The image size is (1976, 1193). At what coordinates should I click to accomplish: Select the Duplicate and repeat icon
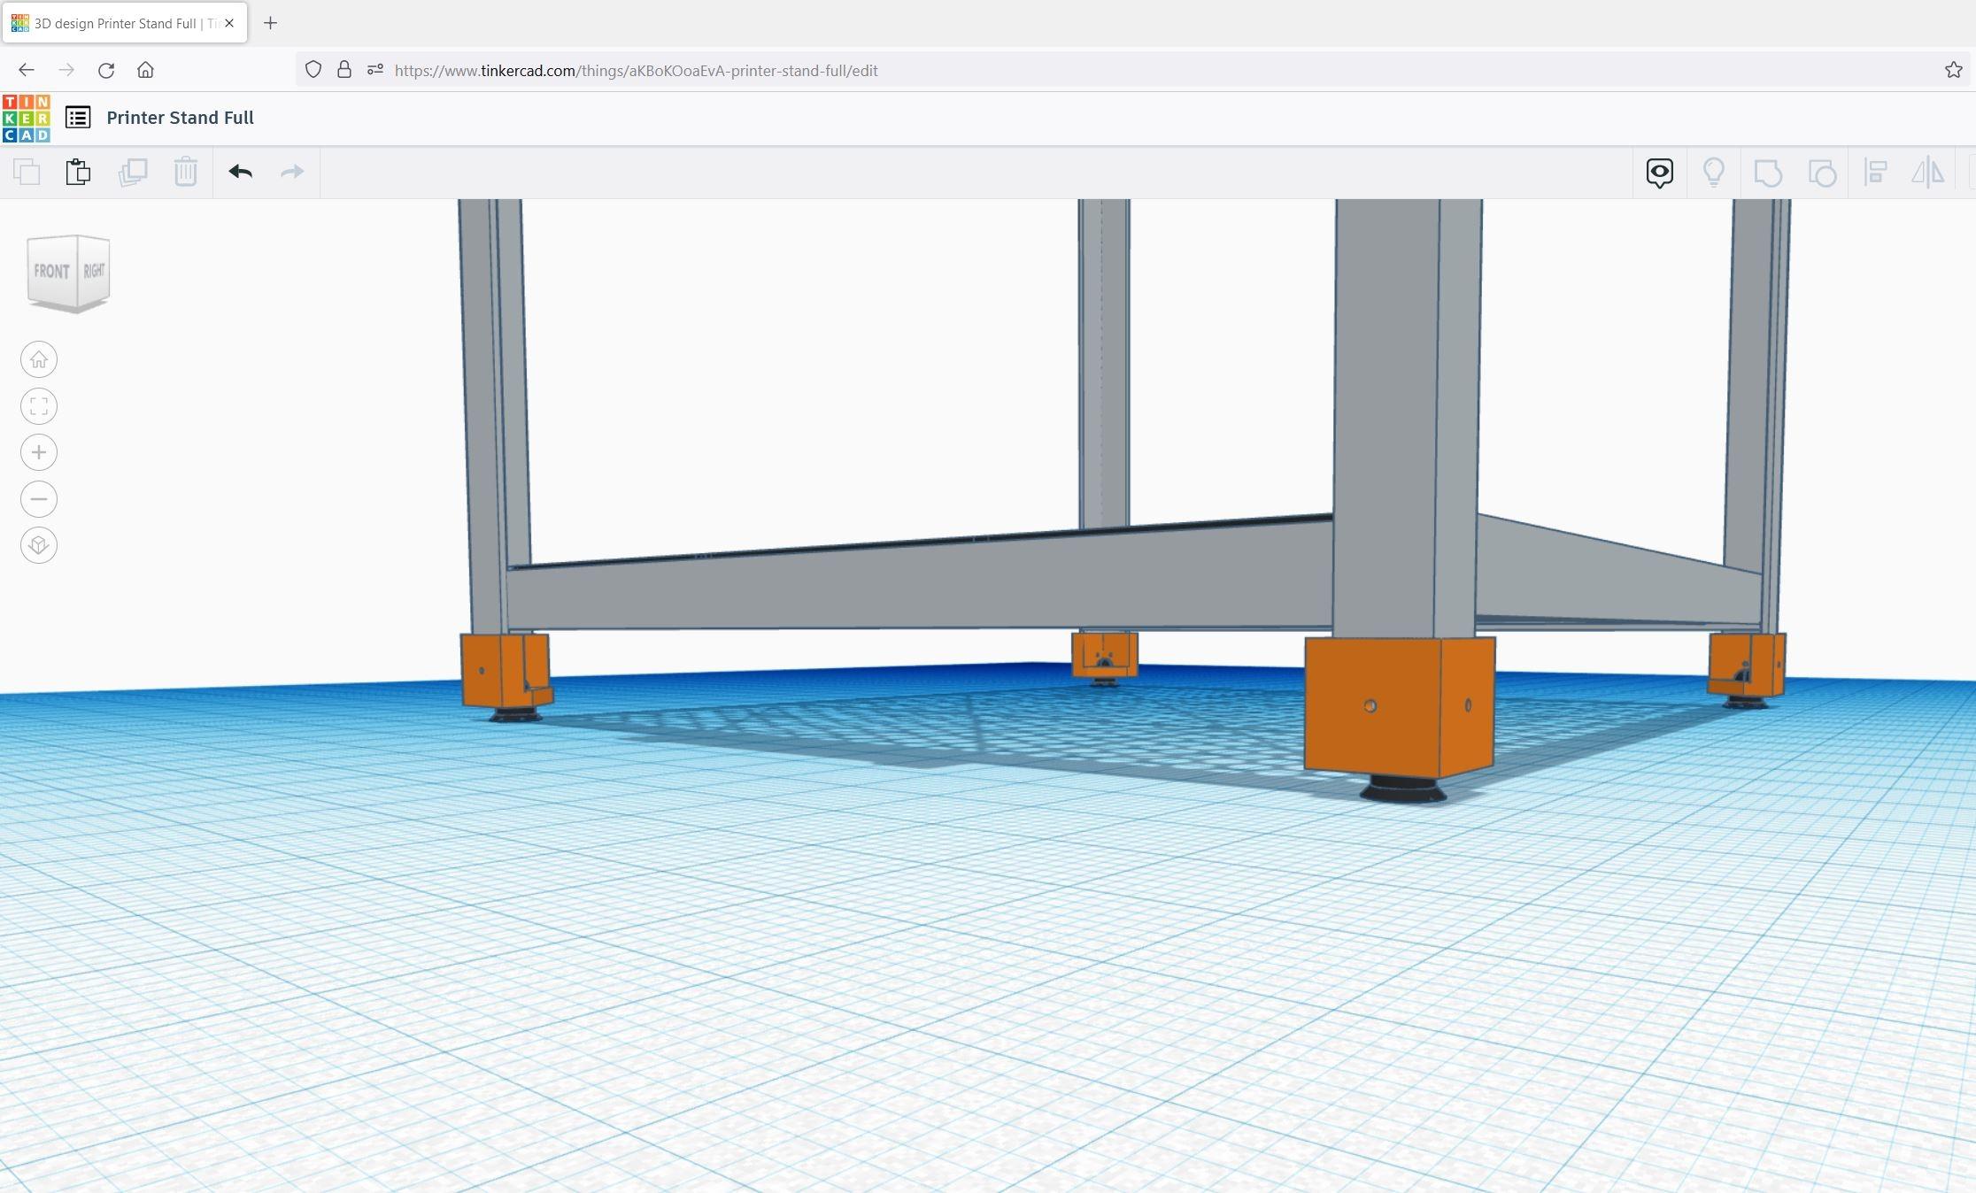pos(133,173)
